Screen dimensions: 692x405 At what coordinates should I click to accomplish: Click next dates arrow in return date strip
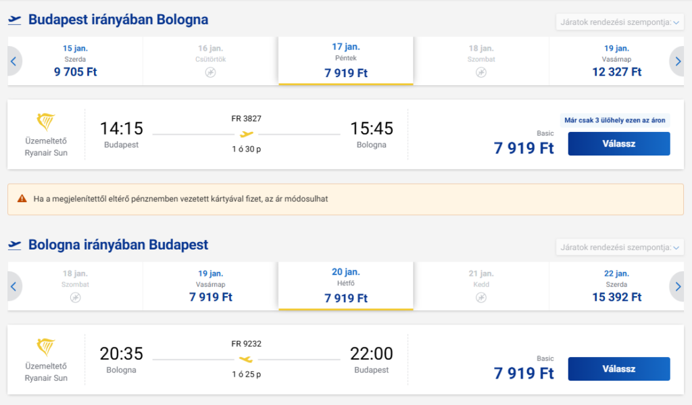tap(677, 286)
